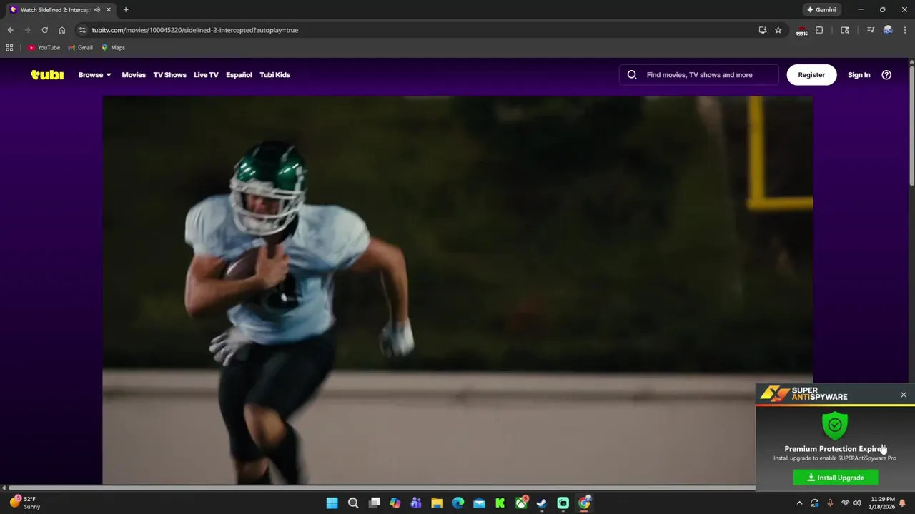The image size is (915, 514).
Task: Click the Sign In link
Action: point(859,74)
